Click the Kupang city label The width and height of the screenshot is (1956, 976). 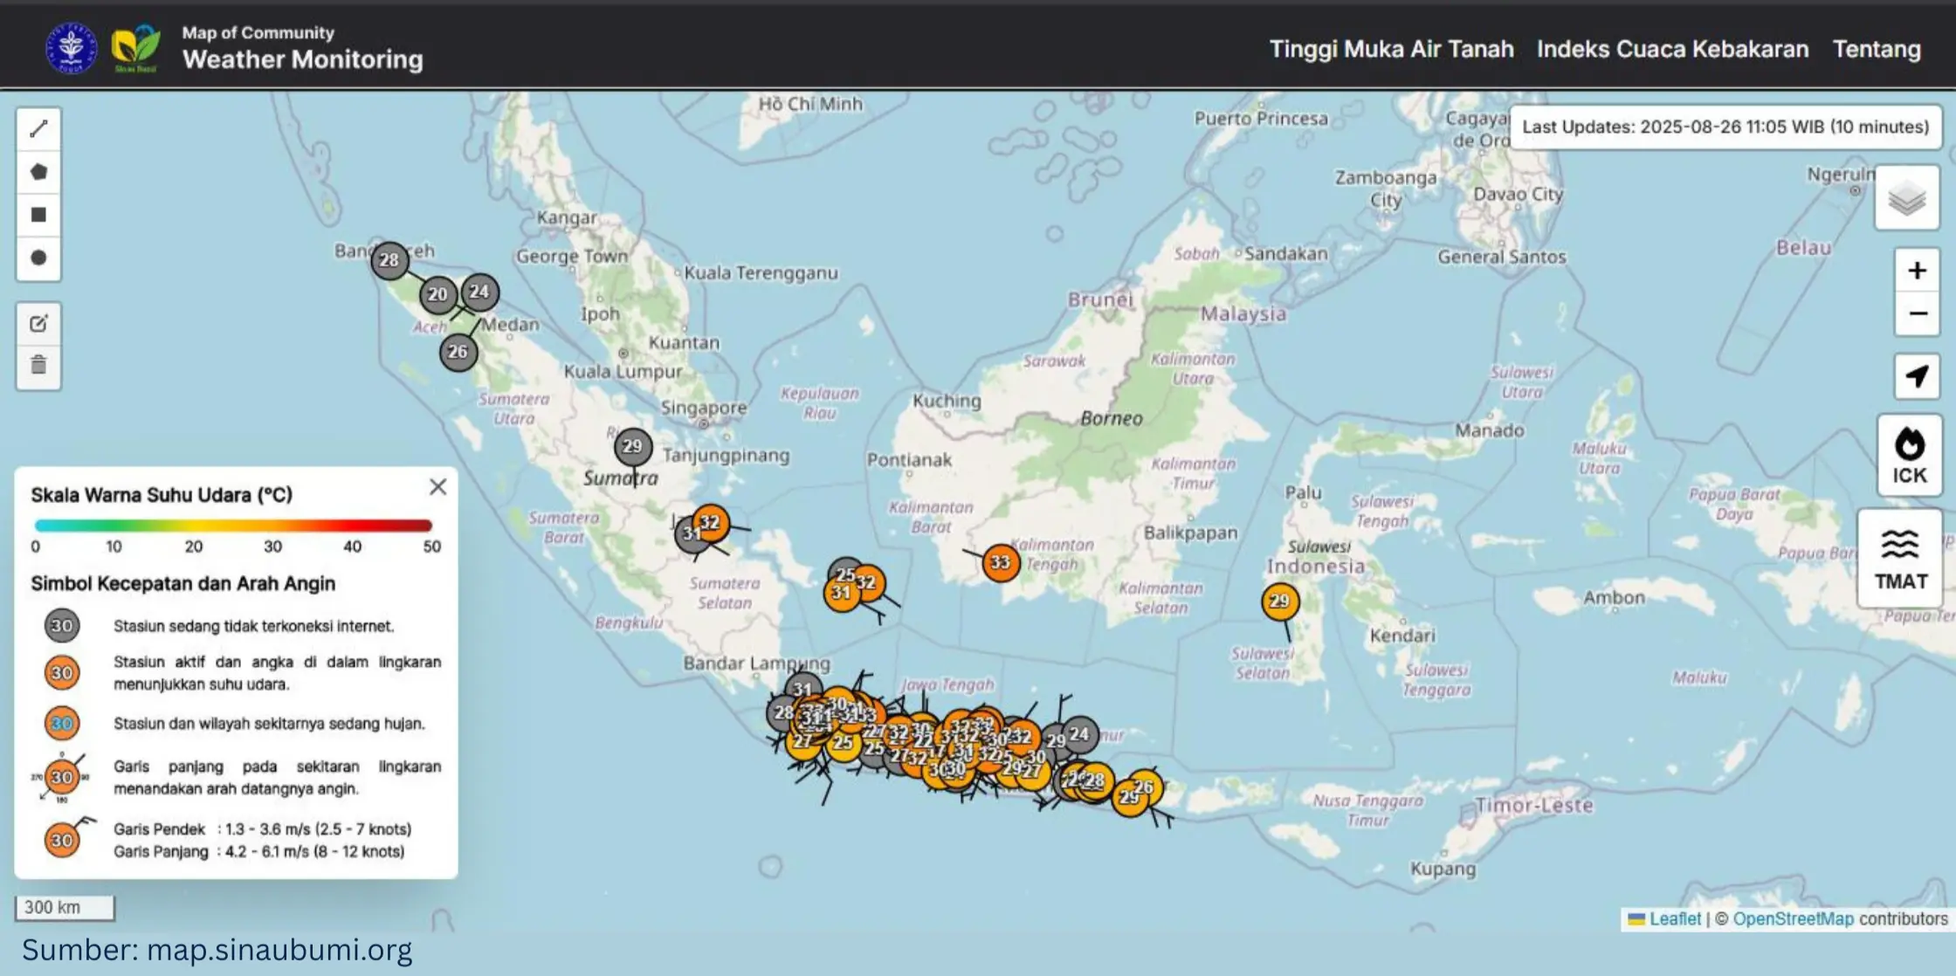click(1443, 869)
